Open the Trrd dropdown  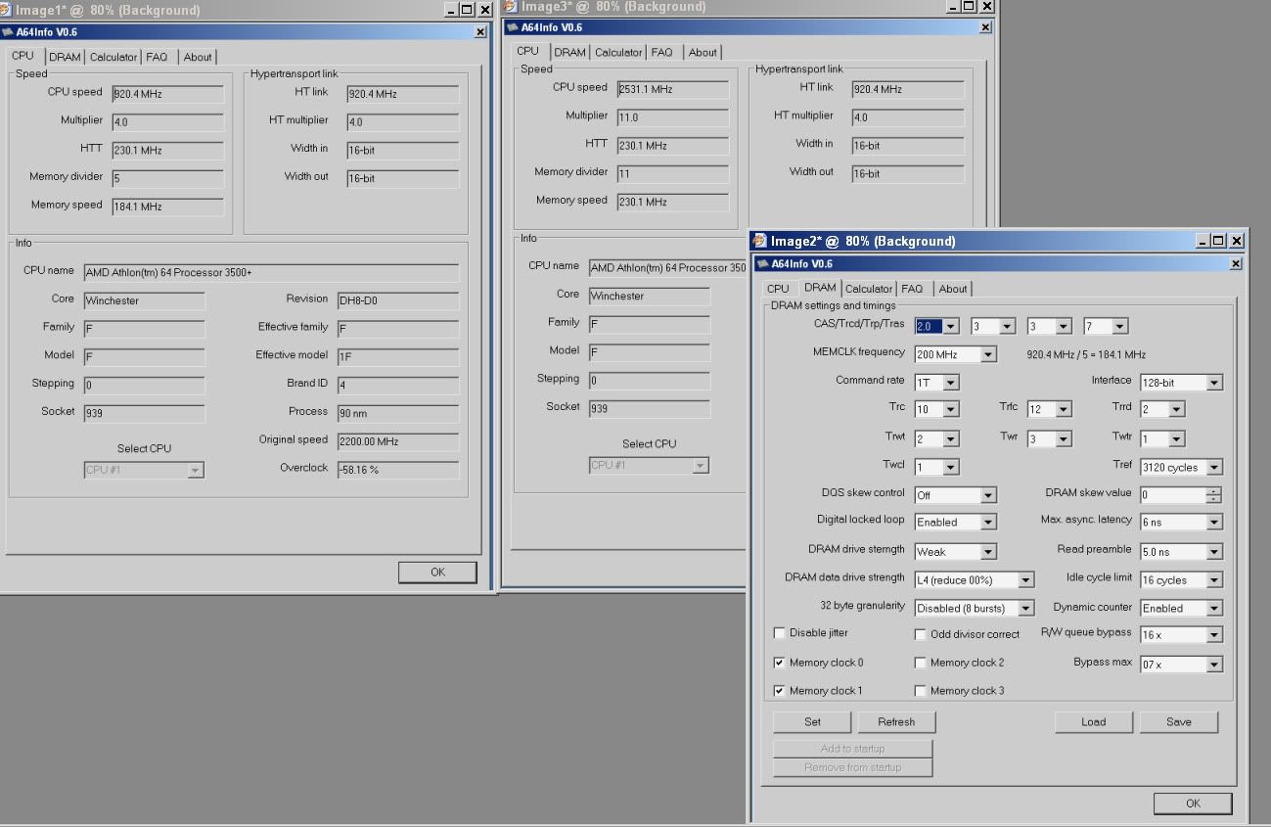1176,409
